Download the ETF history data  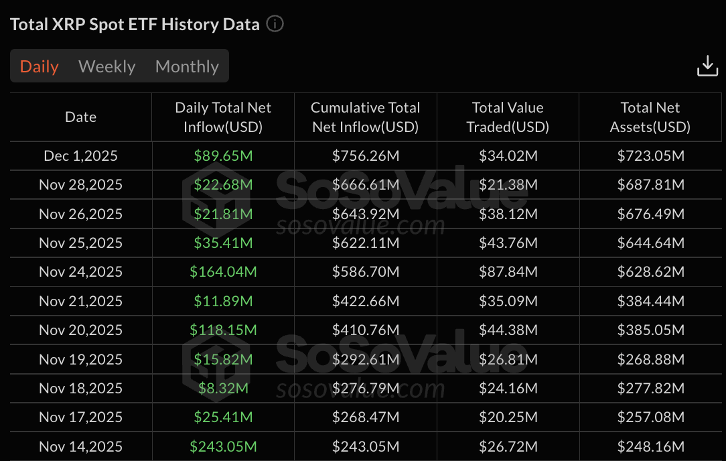coord(707,66)
